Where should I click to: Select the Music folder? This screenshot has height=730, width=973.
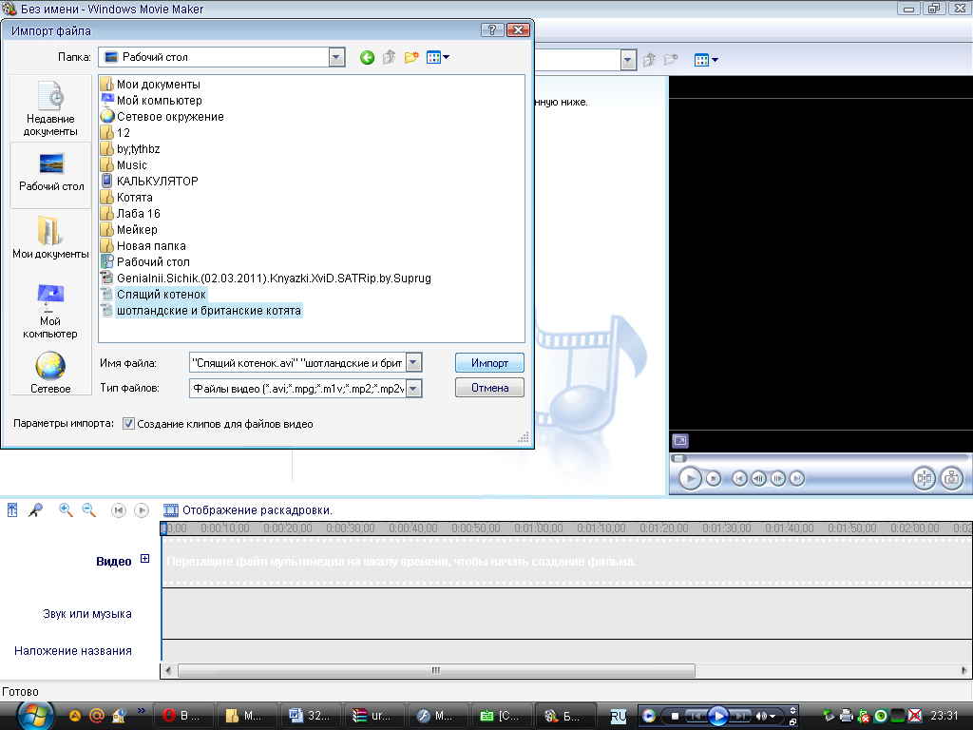pos(124,164)
